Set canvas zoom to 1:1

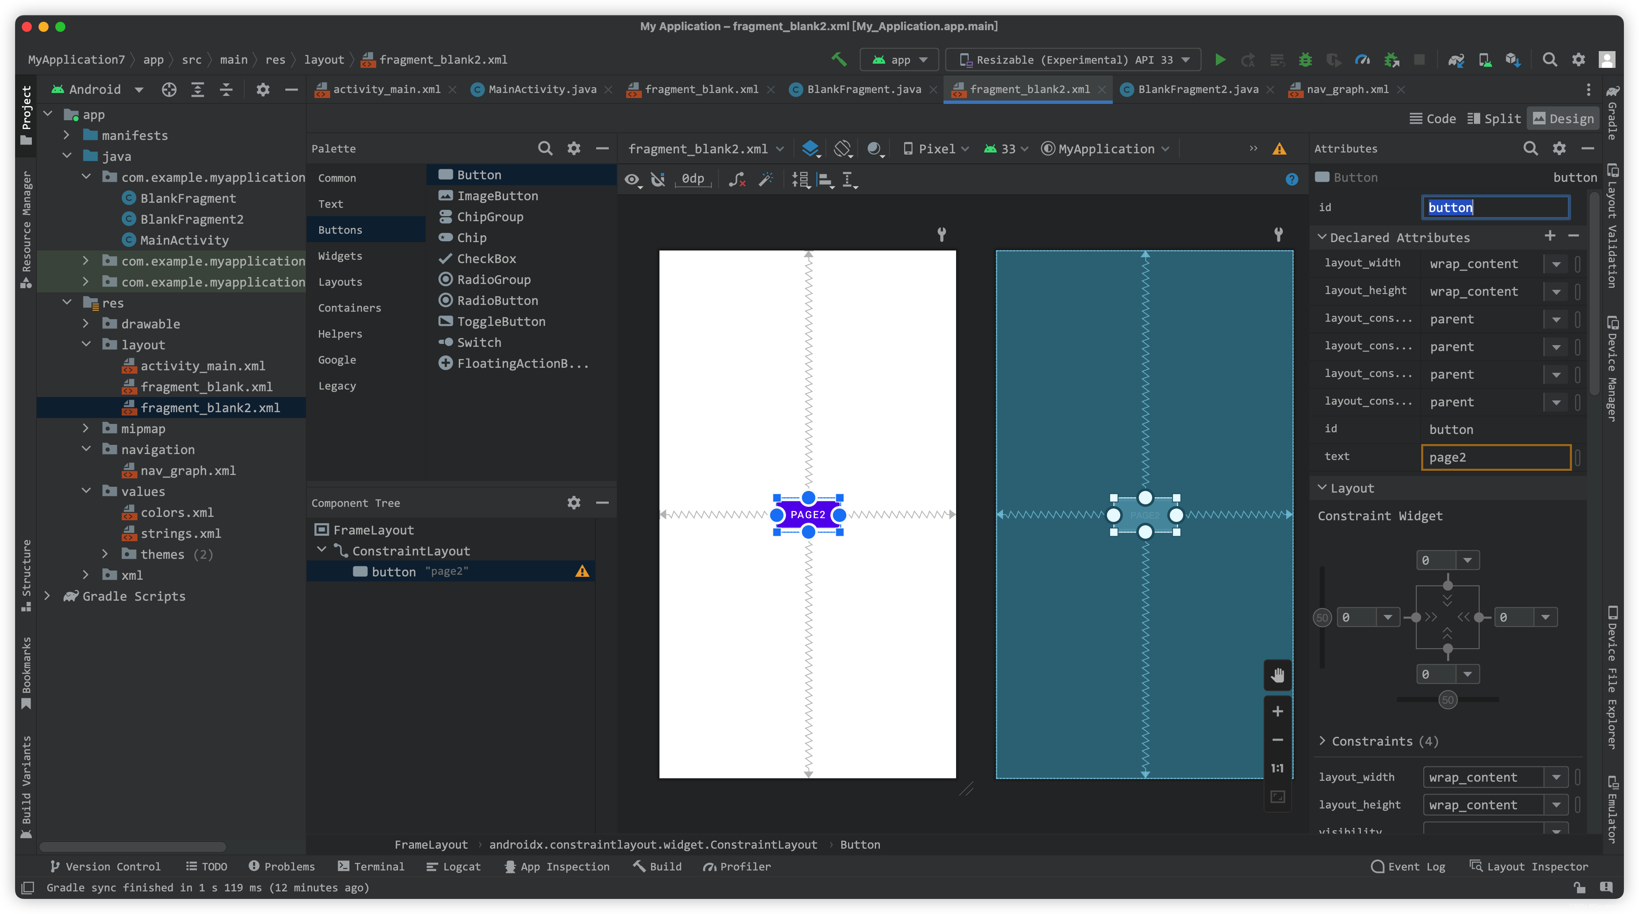(x=1277, y=768)
